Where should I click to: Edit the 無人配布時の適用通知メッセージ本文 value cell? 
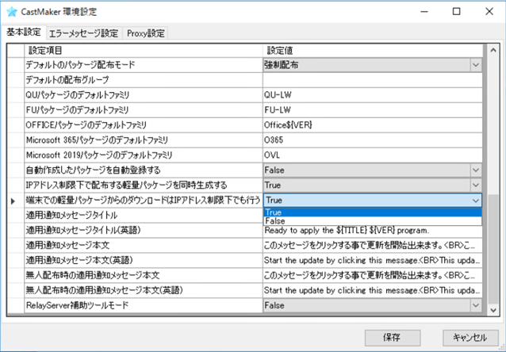373,275
